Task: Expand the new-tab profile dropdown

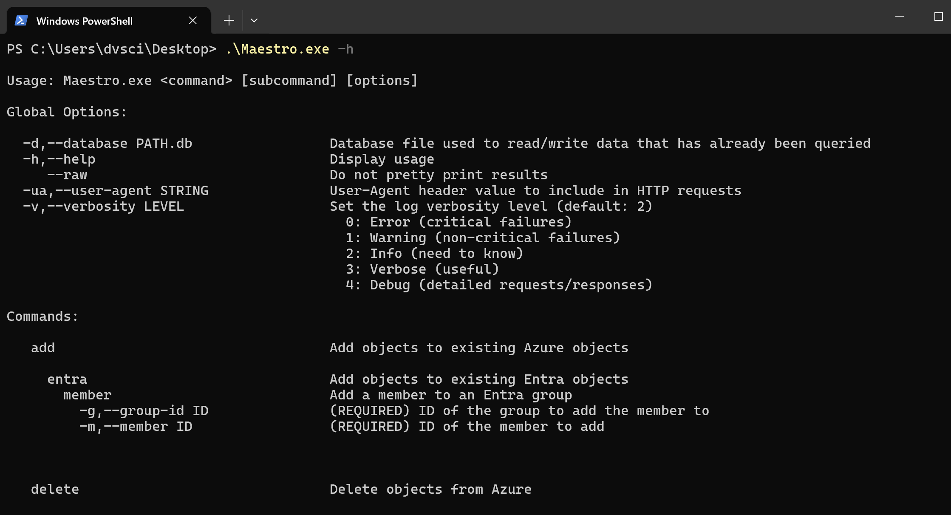Action: 254,20
